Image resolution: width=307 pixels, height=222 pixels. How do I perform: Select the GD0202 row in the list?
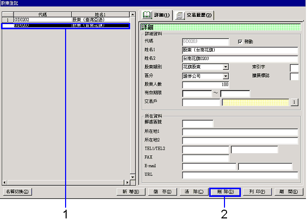(x=66, y=20)
